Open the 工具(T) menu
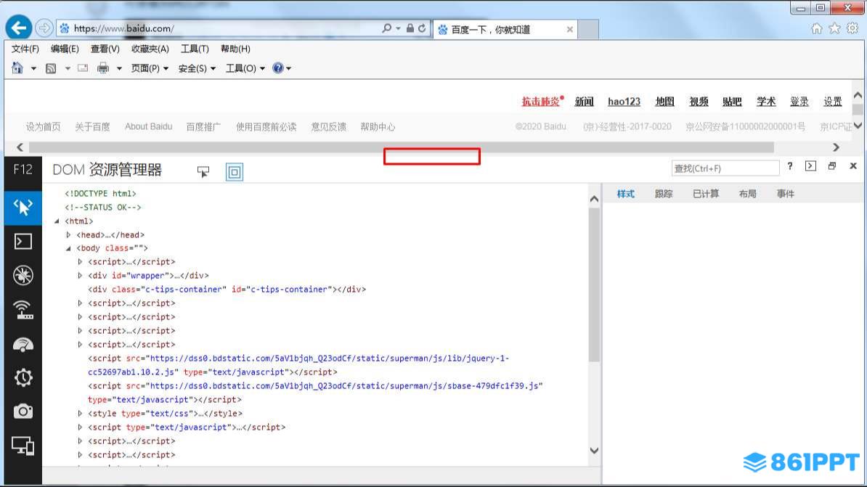This screenshot has height=487, width=867. point(195,49)
